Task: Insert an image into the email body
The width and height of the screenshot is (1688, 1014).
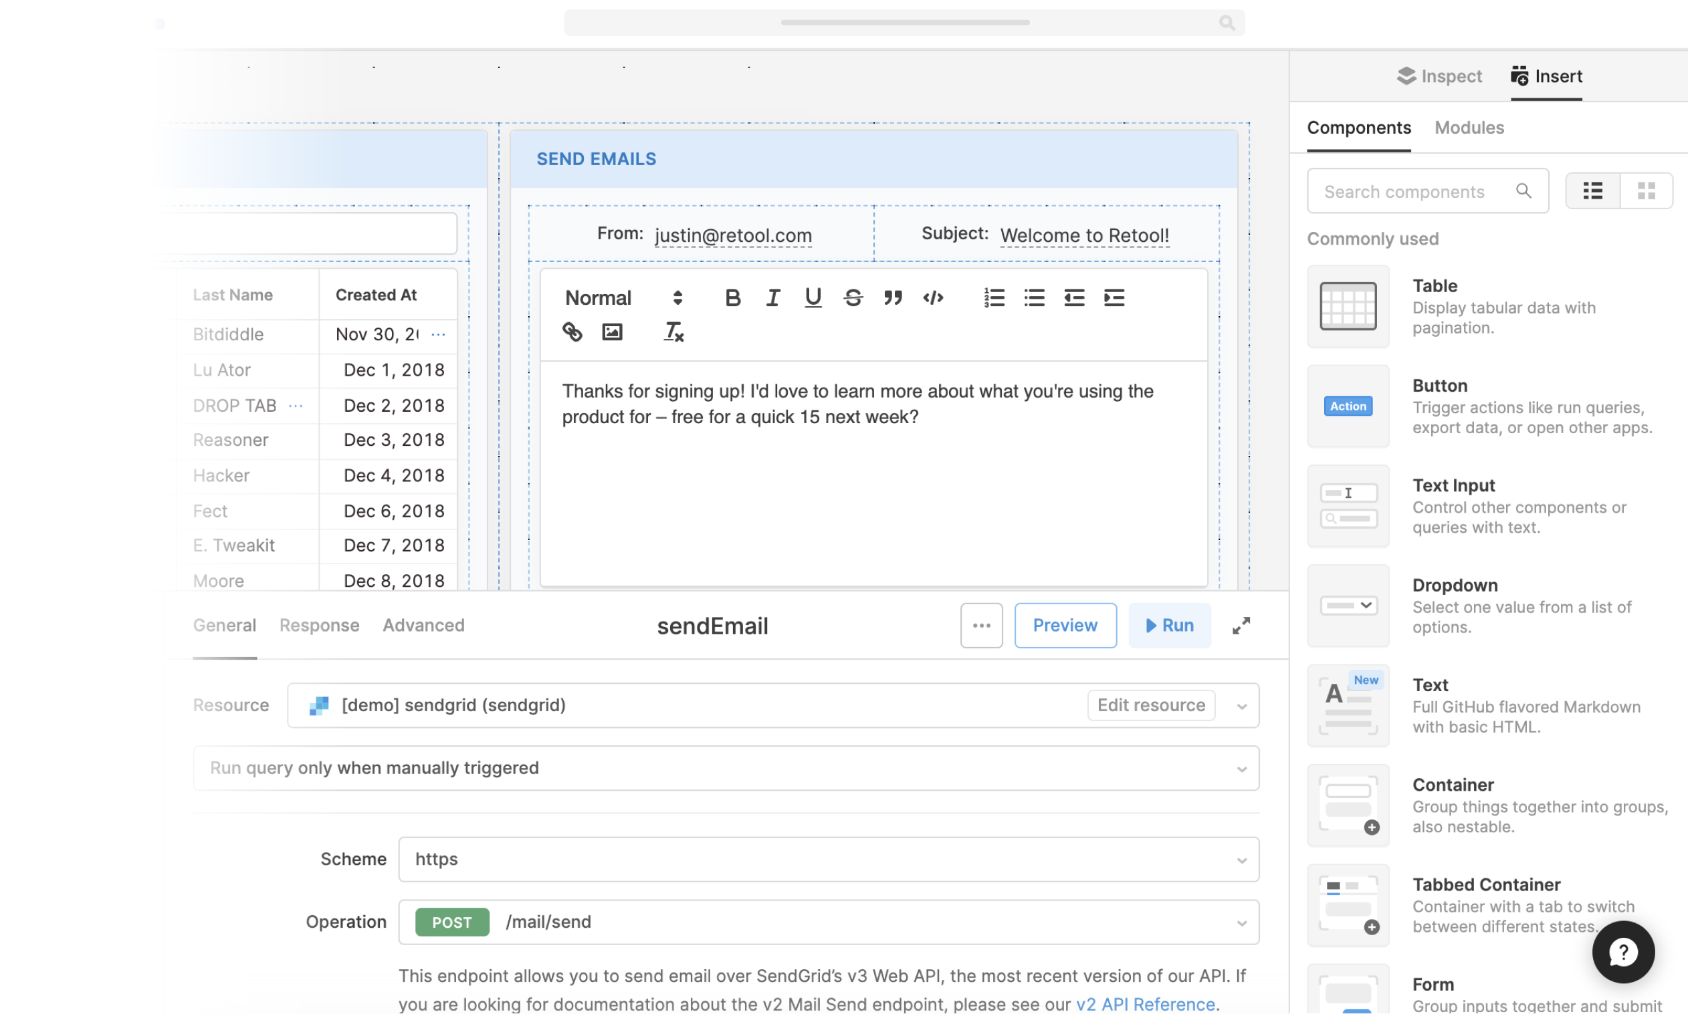Action: (612, 332)
